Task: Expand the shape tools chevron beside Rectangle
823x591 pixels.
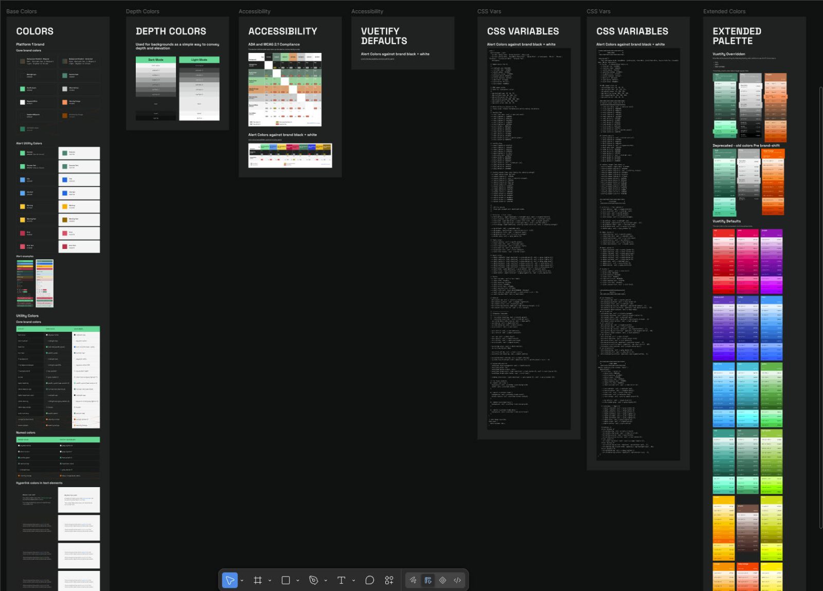Action: click(297, 581)
